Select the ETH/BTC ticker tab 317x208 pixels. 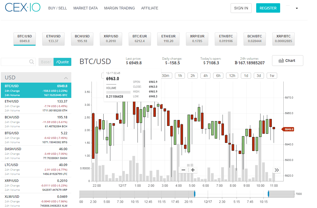pos(226,39)
